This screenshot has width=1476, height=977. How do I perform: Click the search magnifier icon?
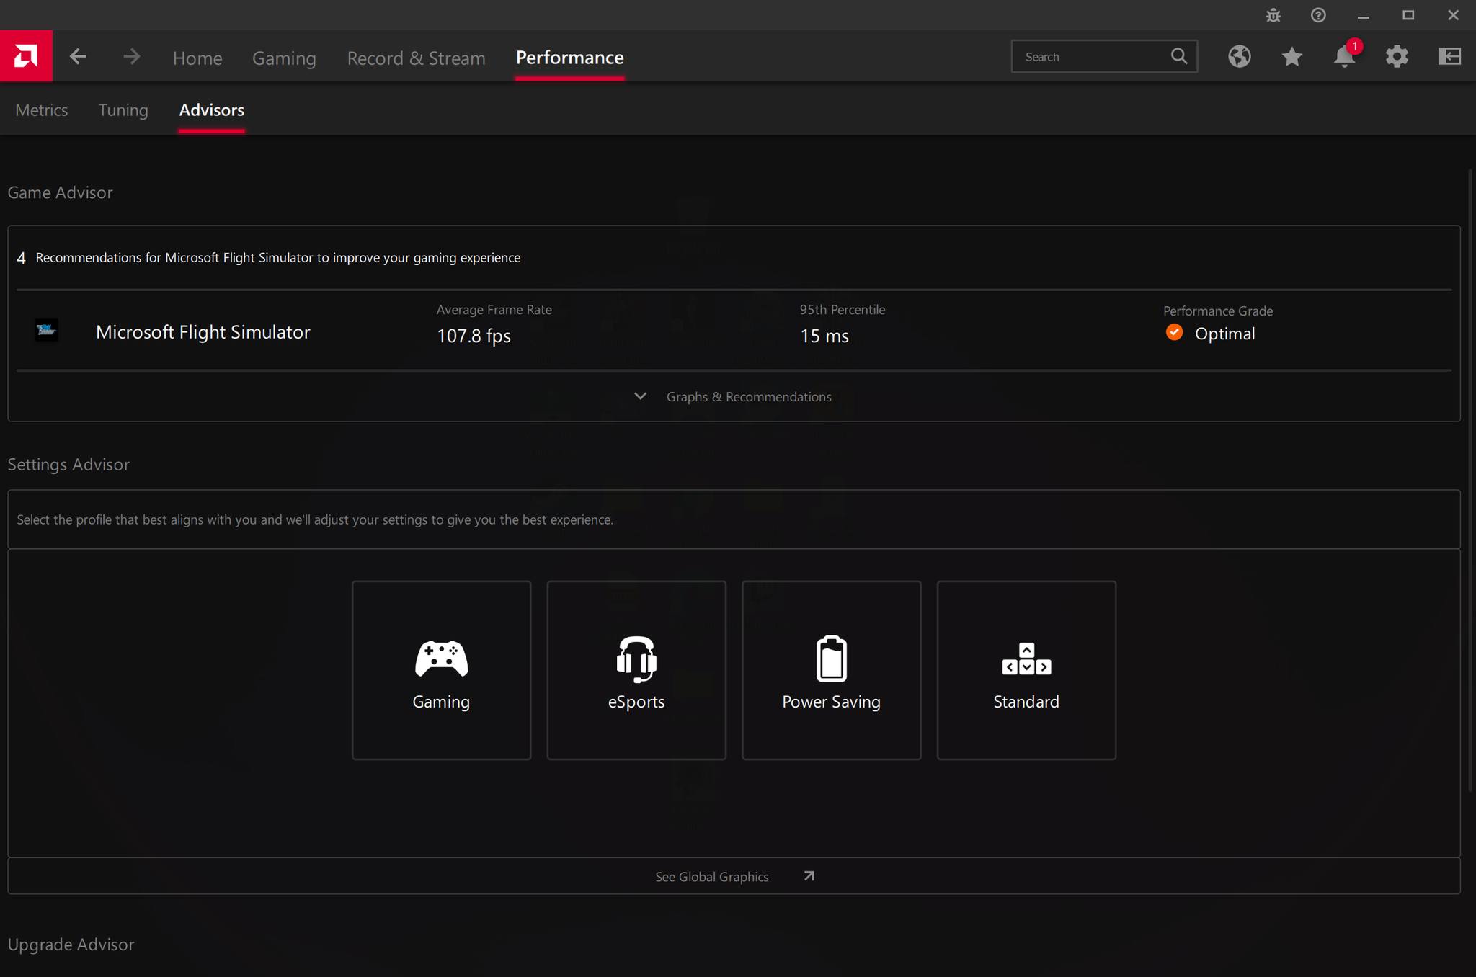tap(1179, 56)
